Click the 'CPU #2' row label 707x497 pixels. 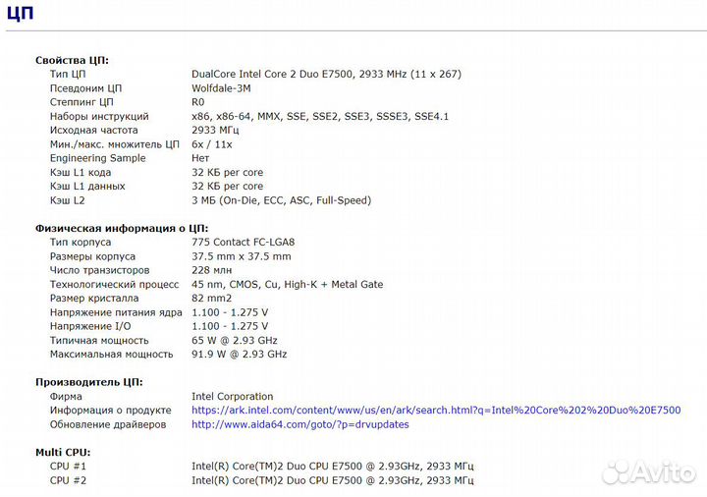click(68, 480)
